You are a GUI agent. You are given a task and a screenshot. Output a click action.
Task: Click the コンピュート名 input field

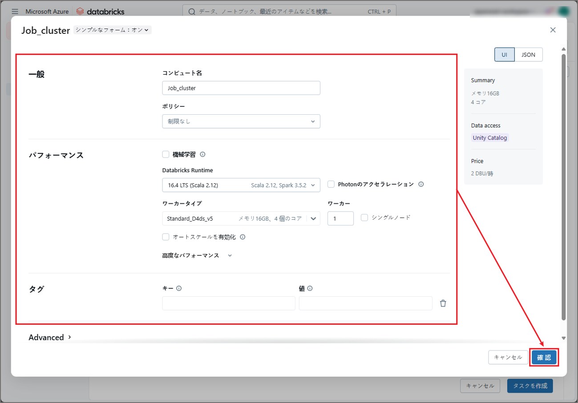[241, 88]
